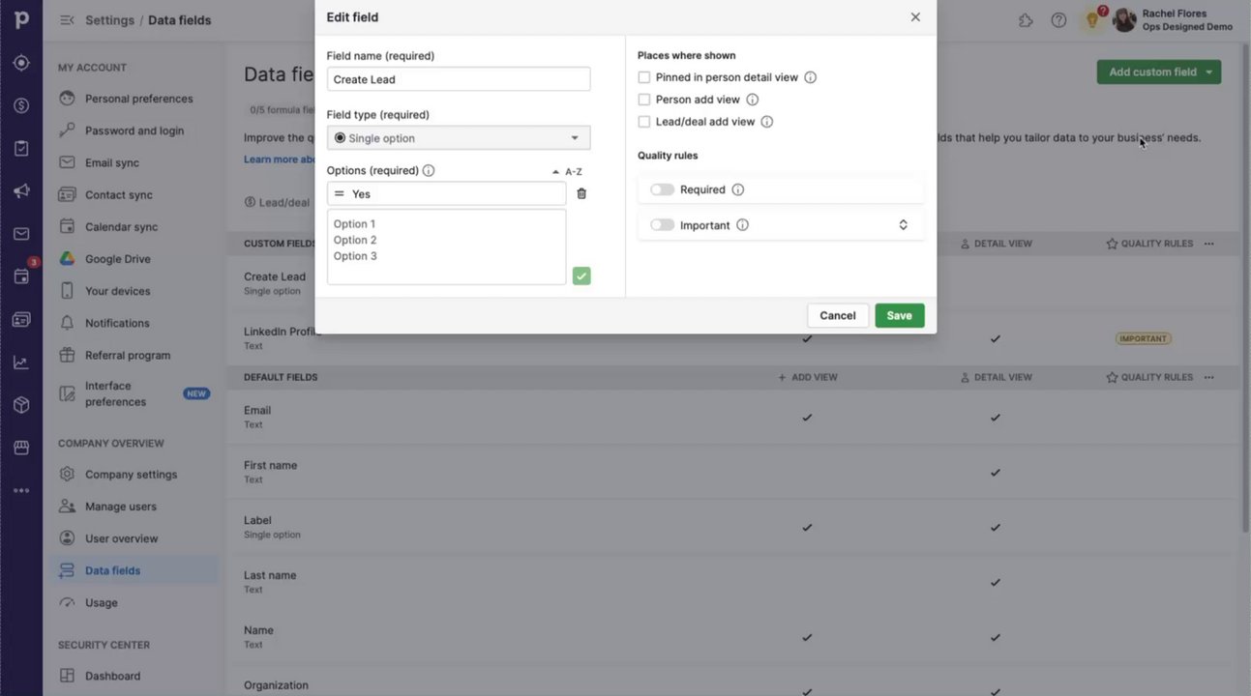Delete the "Yes" option with trash icon
The width and height of the screenshot is (1251, 696).
(581, 194)
